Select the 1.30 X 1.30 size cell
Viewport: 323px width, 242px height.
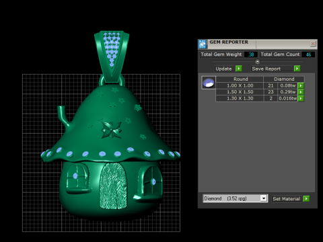pos(240,98)
